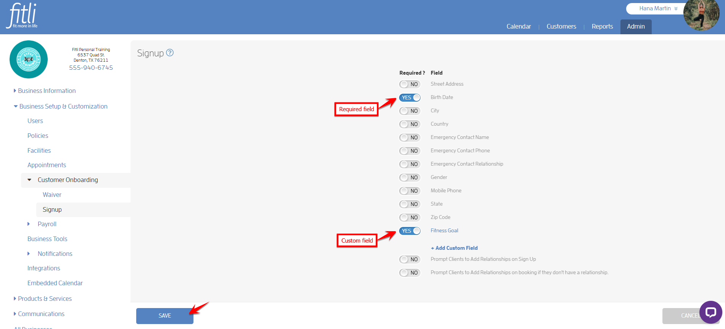Expand Business Information section

tap(45, 91)
